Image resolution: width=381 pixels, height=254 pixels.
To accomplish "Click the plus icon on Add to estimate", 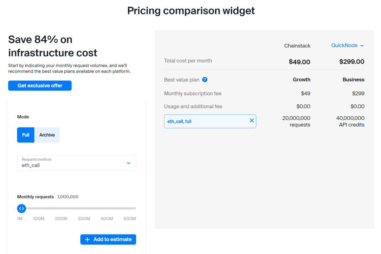I will tap(87, 239).
